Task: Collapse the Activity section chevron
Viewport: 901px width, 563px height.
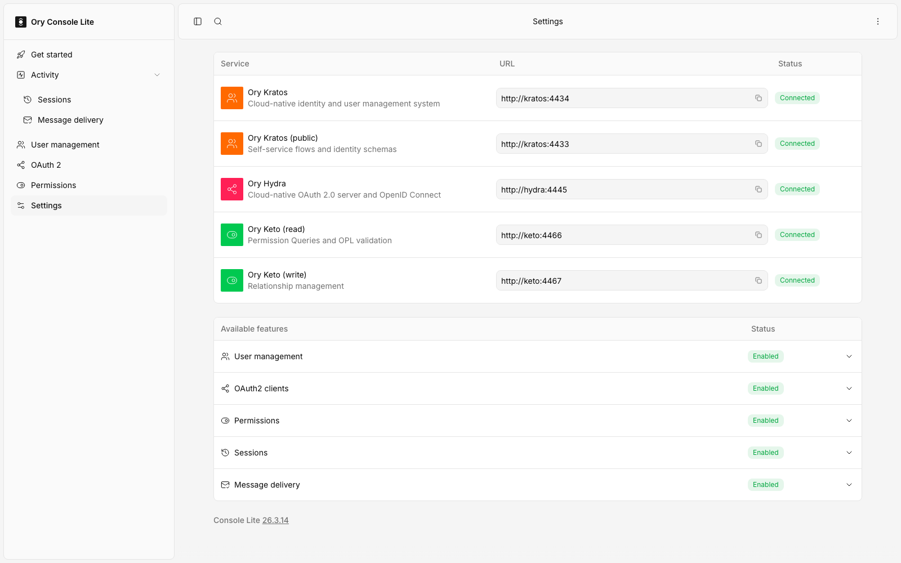Action: click(157, 75)
